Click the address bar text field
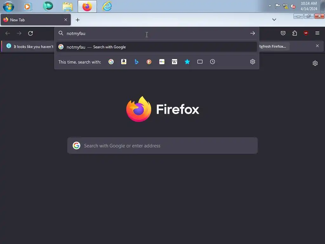This screenshot has height=244, width=325. click(x=156, y=33)
